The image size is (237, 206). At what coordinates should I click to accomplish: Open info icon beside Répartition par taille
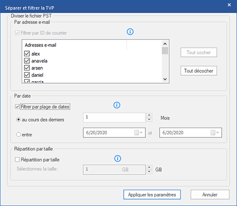tap(117, 158)
